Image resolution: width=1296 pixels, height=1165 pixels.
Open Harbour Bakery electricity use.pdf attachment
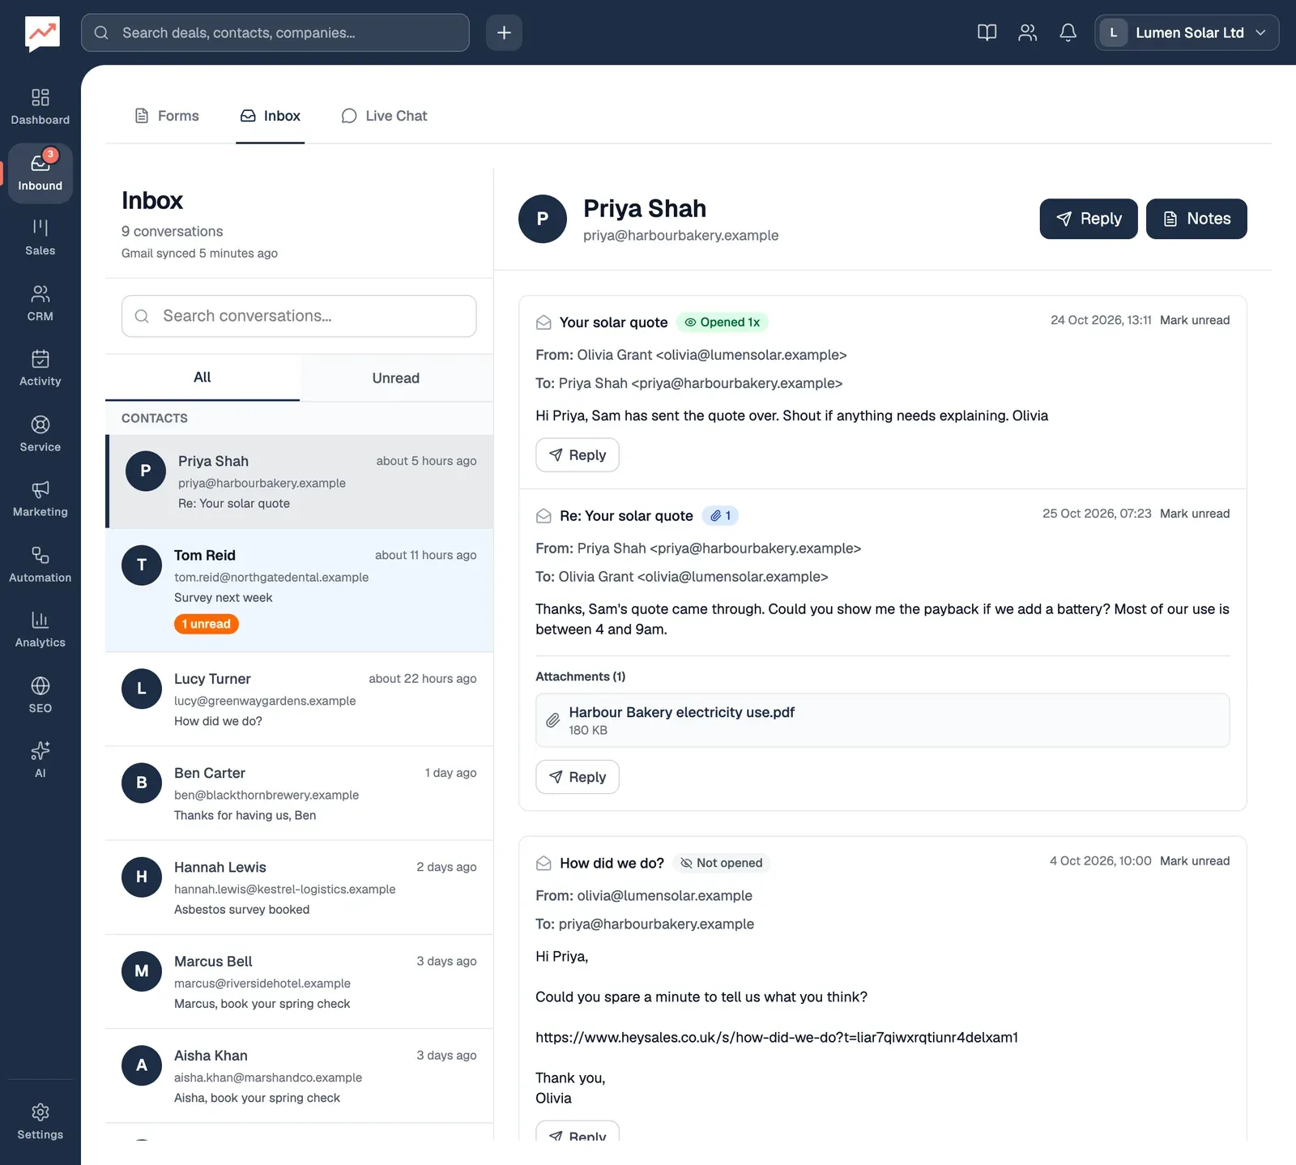882,720
